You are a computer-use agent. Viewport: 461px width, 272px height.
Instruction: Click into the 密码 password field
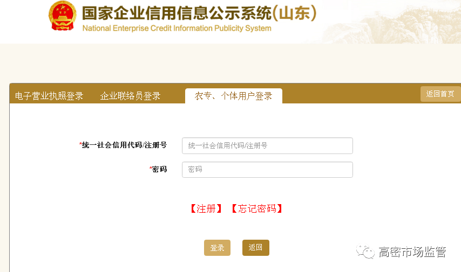pyautogui.click(x=267, y=170)
